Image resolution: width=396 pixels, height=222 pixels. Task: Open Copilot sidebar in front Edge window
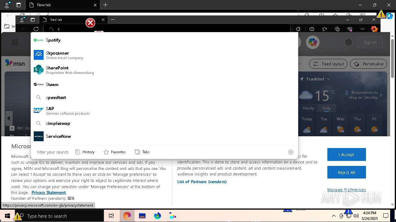click(x=374, y=29)
